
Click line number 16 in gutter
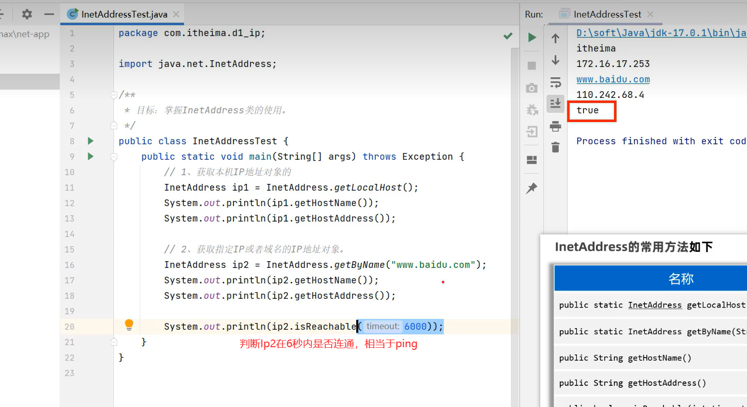[70, 265]
